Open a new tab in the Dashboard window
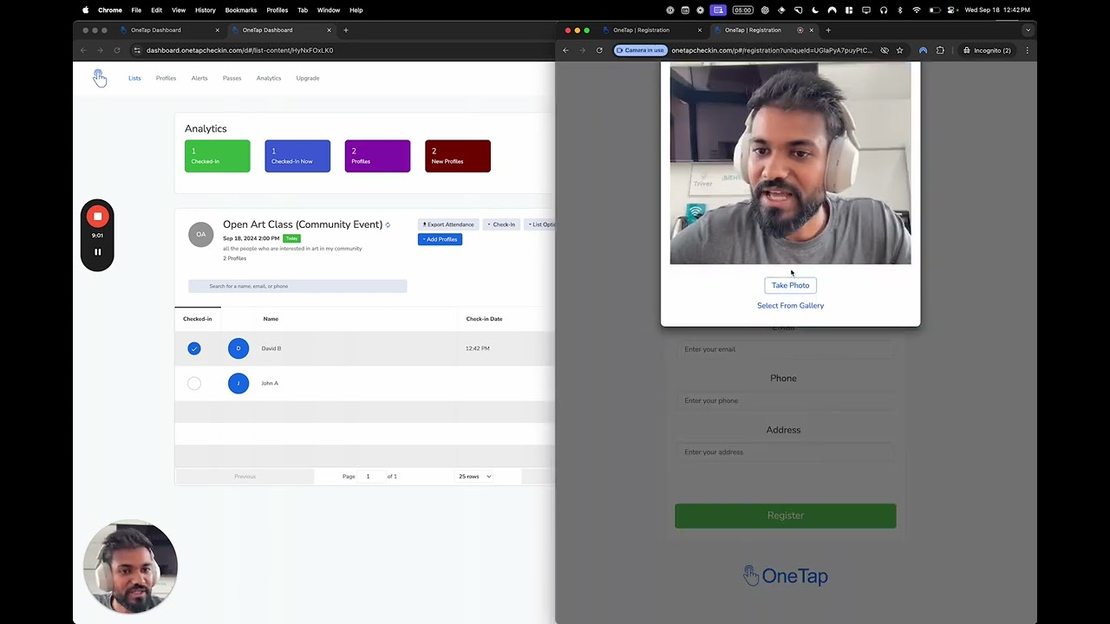This screenshot has height=624, width=1110. pyautogui.click(x=346, y=30)
